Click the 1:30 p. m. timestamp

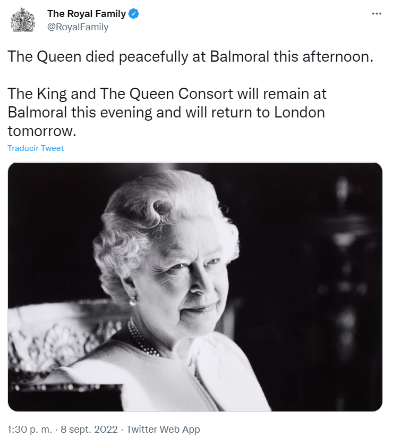pos(30,429)
